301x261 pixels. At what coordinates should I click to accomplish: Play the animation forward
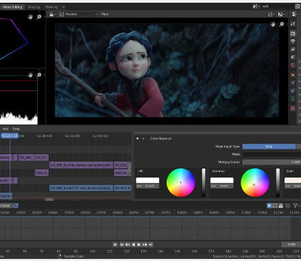click(x=139, y=245)
